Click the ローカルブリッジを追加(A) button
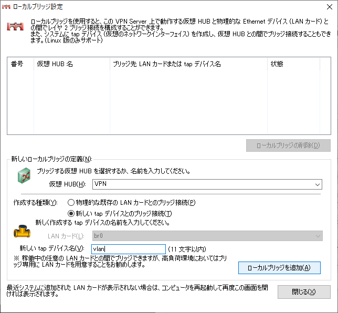 (279, 268)
